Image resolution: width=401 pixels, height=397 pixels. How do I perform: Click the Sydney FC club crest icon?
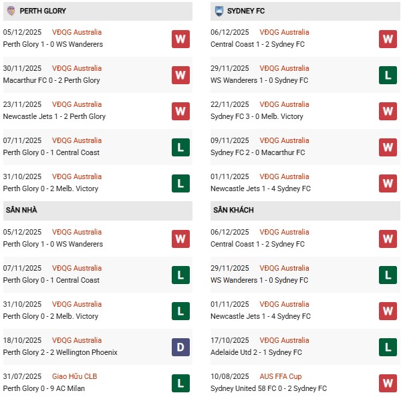click(219, 11)
